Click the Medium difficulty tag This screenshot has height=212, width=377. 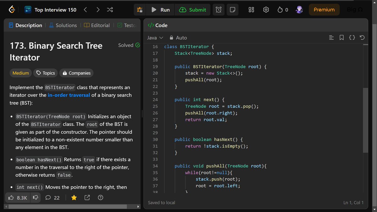point(21,73)
